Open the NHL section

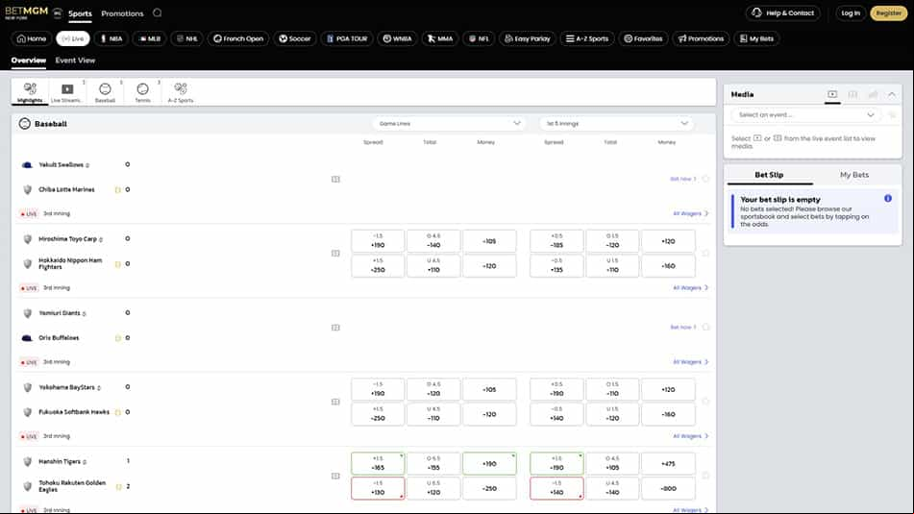pos(187,38)
